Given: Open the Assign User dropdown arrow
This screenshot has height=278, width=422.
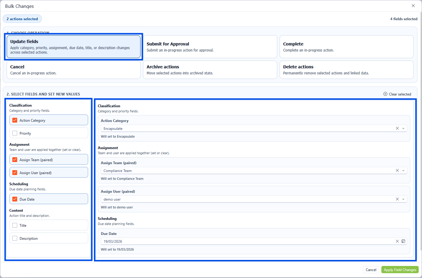Looking at the screenshot, I should (403, 199).
